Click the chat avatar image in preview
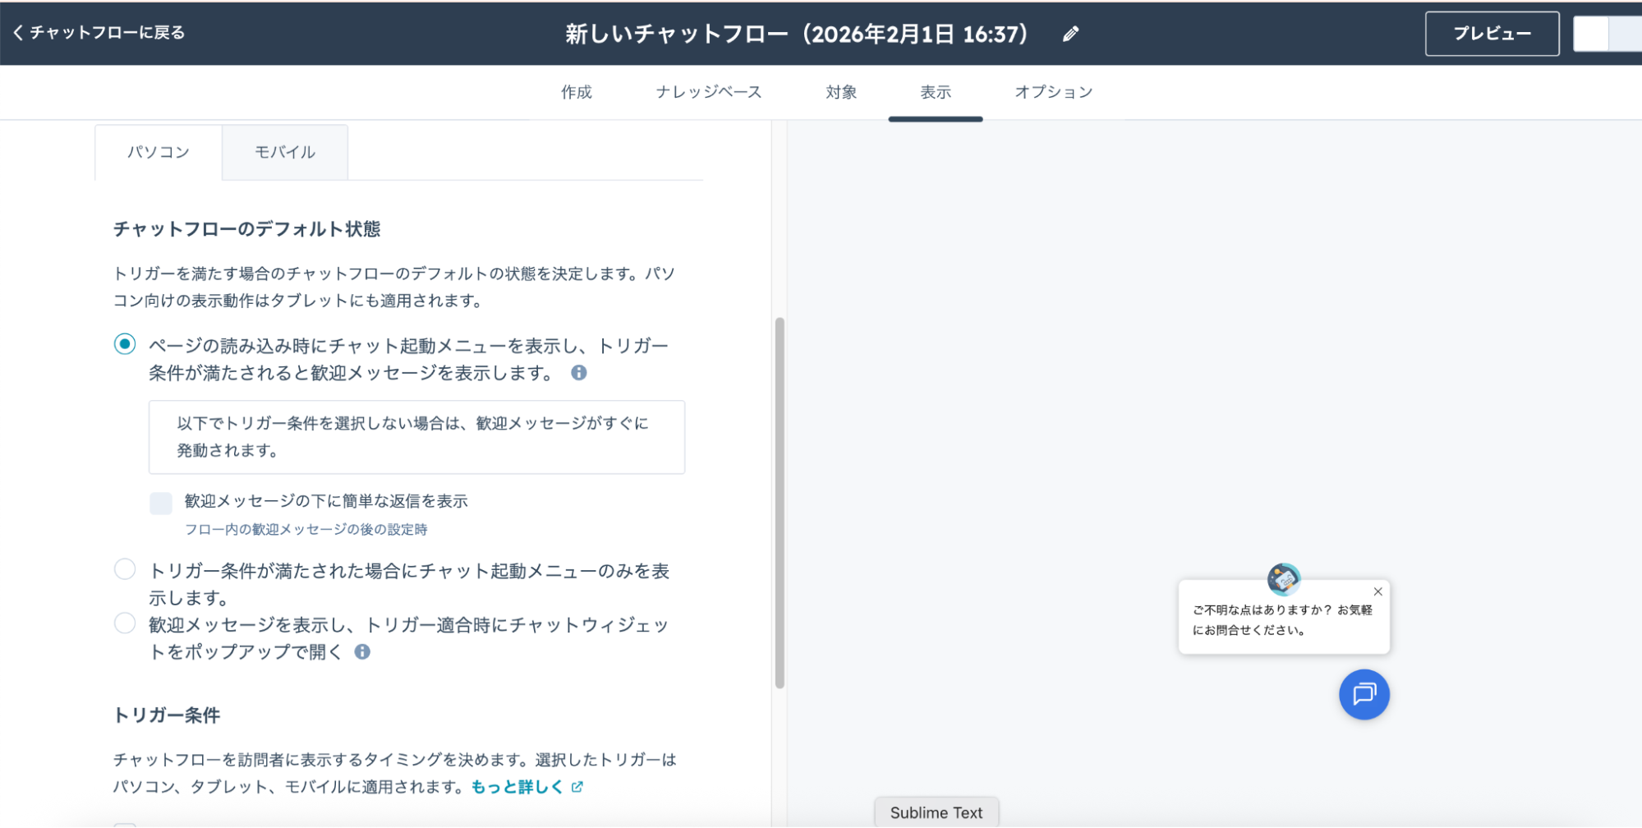Screen dimensions: 1642x828 [x=1283, y=579]
